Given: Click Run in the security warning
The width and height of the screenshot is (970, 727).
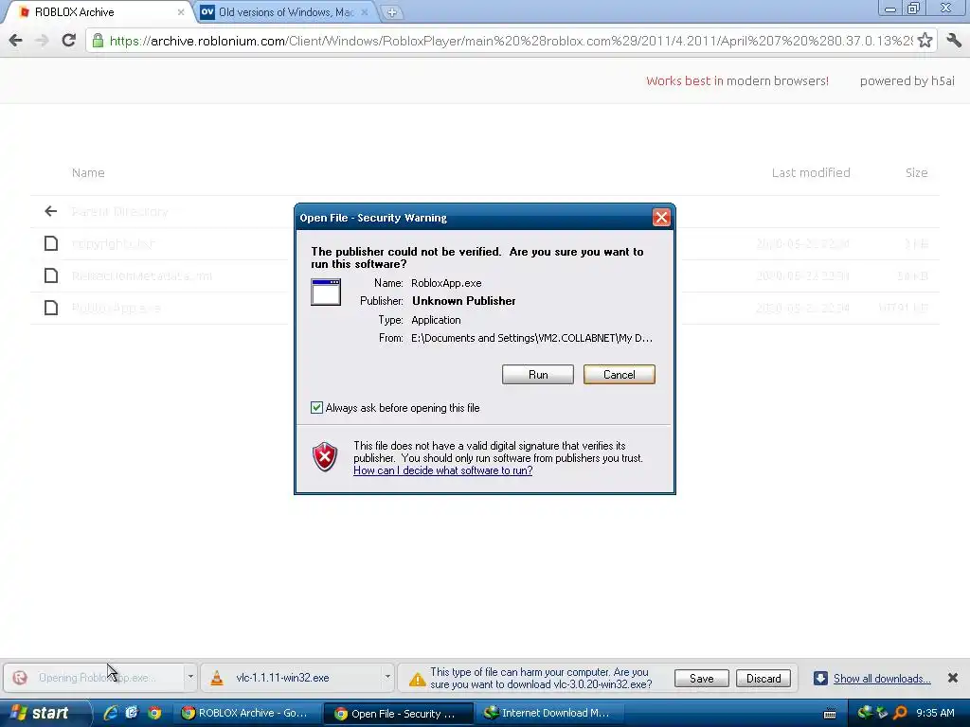Looking at the screenshot, I should (538, 375).
